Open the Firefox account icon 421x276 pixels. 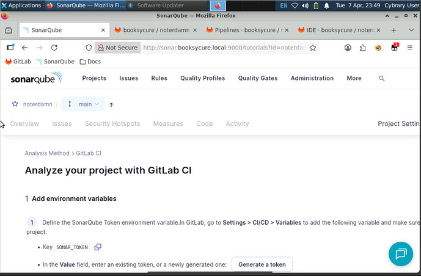pos(348,48)
